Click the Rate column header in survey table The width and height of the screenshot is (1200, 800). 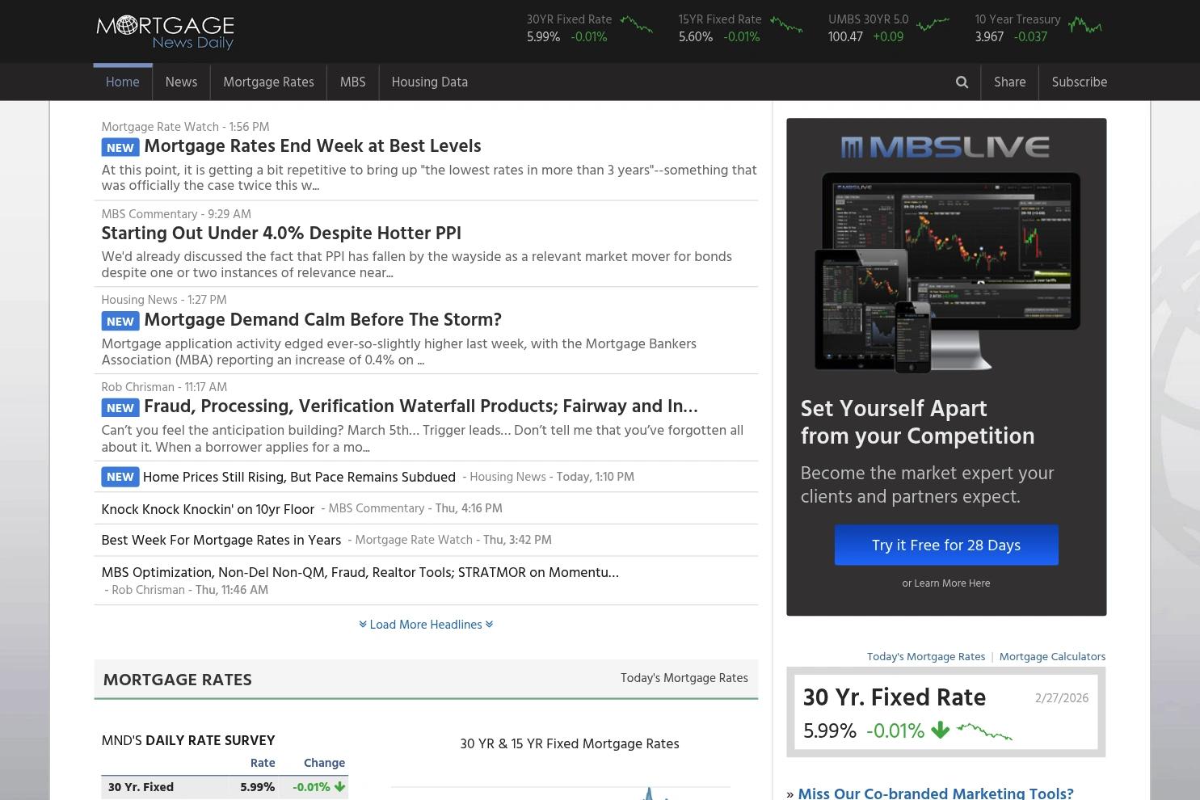263,763
